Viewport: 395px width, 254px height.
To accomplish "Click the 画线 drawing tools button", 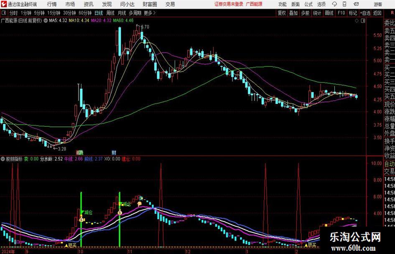I will [x=329, y=13].
